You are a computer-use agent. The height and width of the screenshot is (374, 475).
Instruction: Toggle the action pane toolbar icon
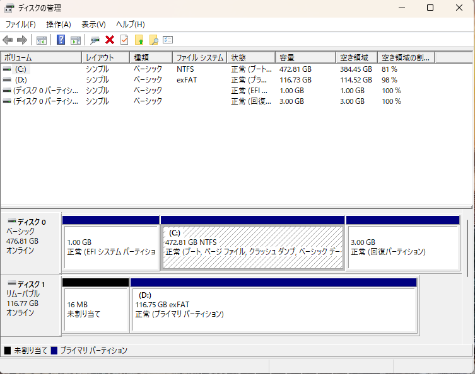point(76,40)
